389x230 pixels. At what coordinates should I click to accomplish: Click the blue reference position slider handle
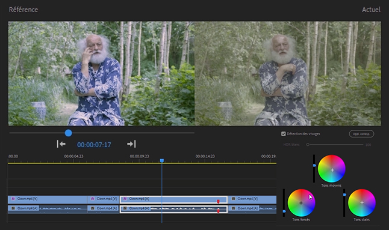tap(69, 133)
